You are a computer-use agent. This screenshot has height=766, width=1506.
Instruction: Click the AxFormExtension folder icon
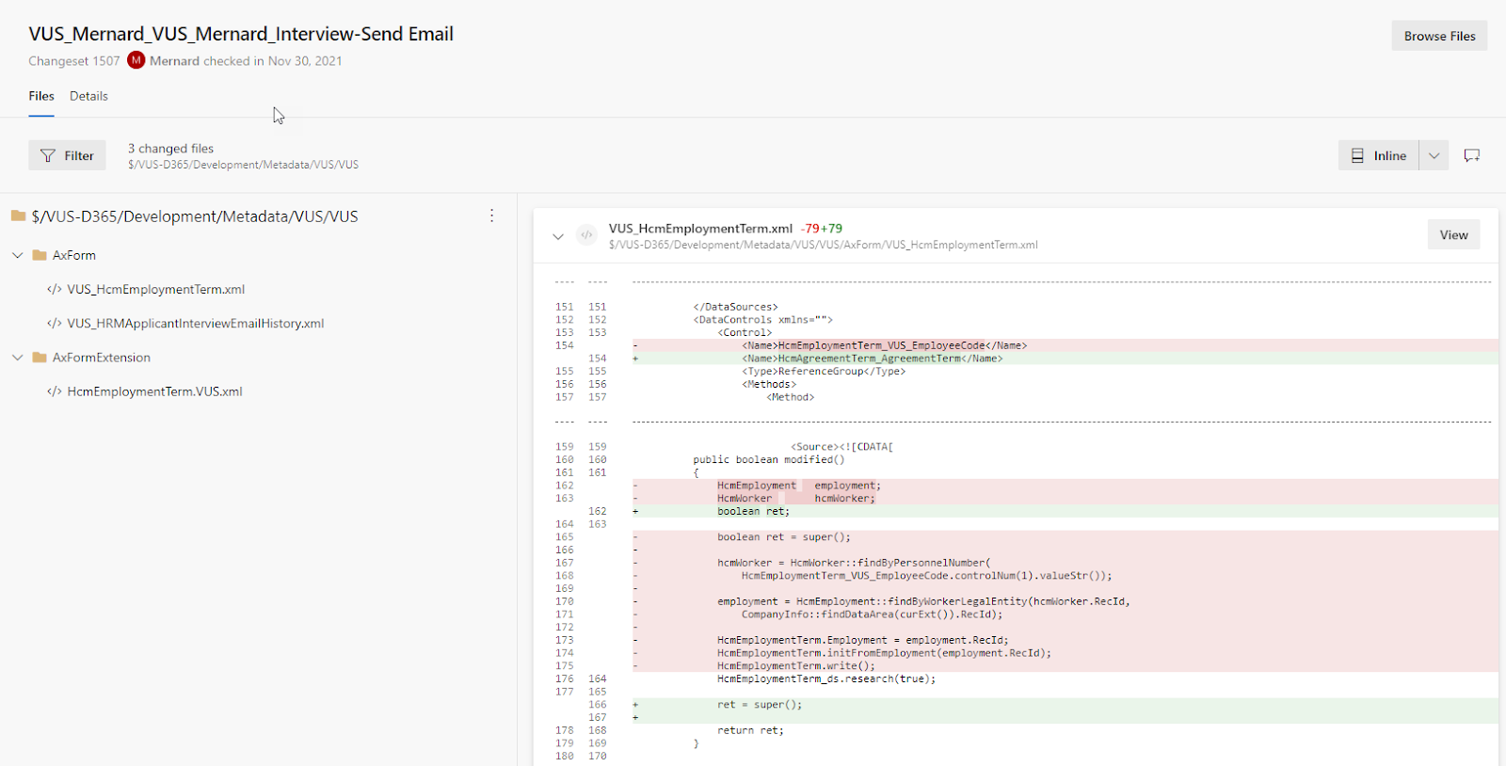pyautogui.click(x=40, y=358)
